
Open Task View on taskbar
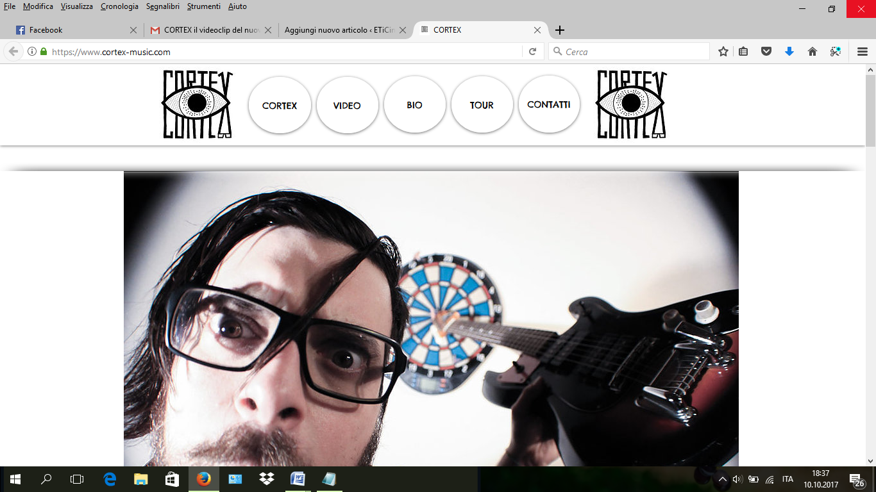(x=77, y=479)
